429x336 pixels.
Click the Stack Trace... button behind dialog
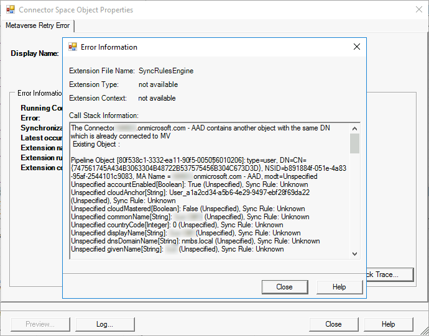point(390,275)
